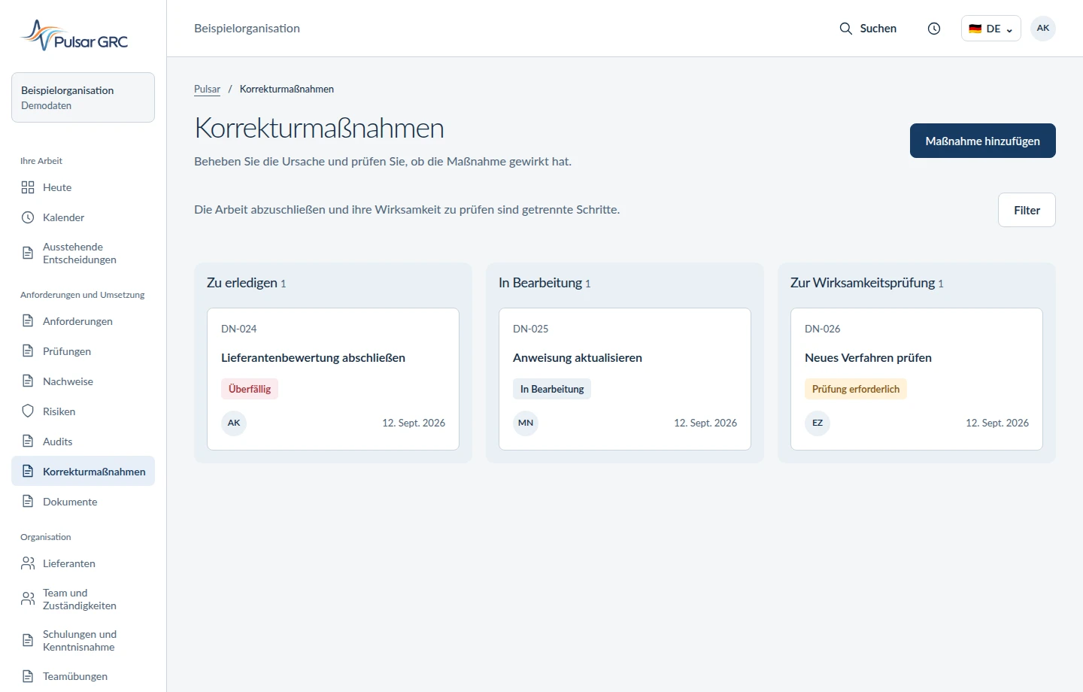Open the search magnifier icon
This screenshot has width=1083, height=692.
[x=846, y=29]
